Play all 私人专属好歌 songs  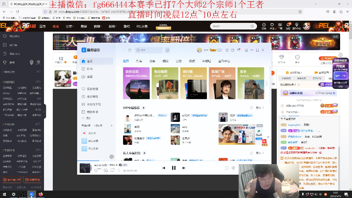coord(145,153)
